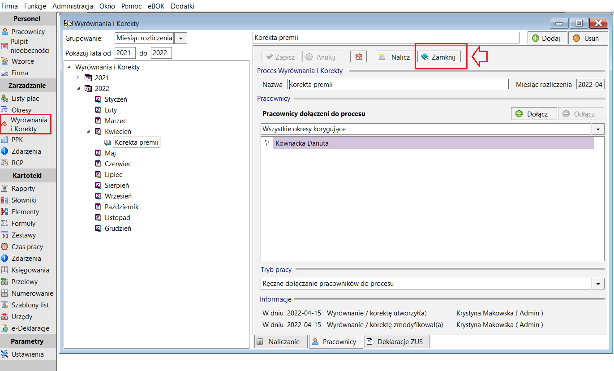Image resolution: width=614 pixels, height=371 pixels.
Task: Expand the Wszystkie okresy korygujące dropdown
Action: click(598, 129)
